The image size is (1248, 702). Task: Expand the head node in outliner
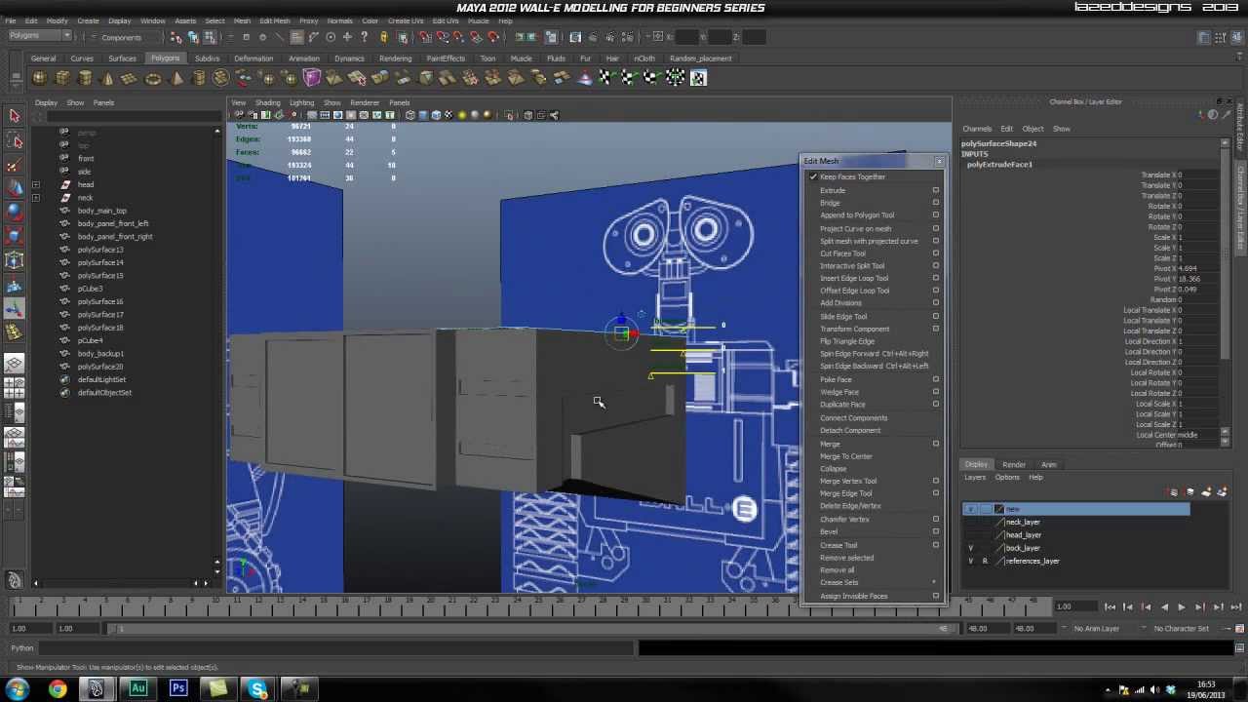pos(36,184)
